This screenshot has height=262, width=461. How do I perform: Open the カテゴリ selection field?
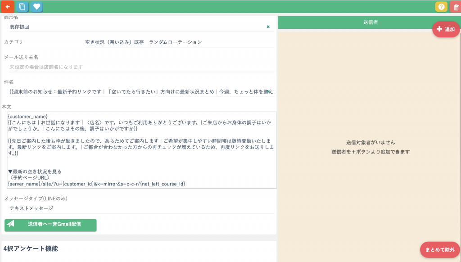(179, 42)
